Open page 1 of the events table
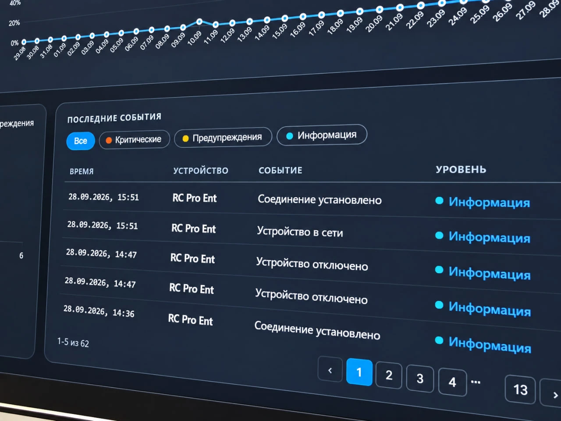The image size is (561, 421). tap(359, 372)
